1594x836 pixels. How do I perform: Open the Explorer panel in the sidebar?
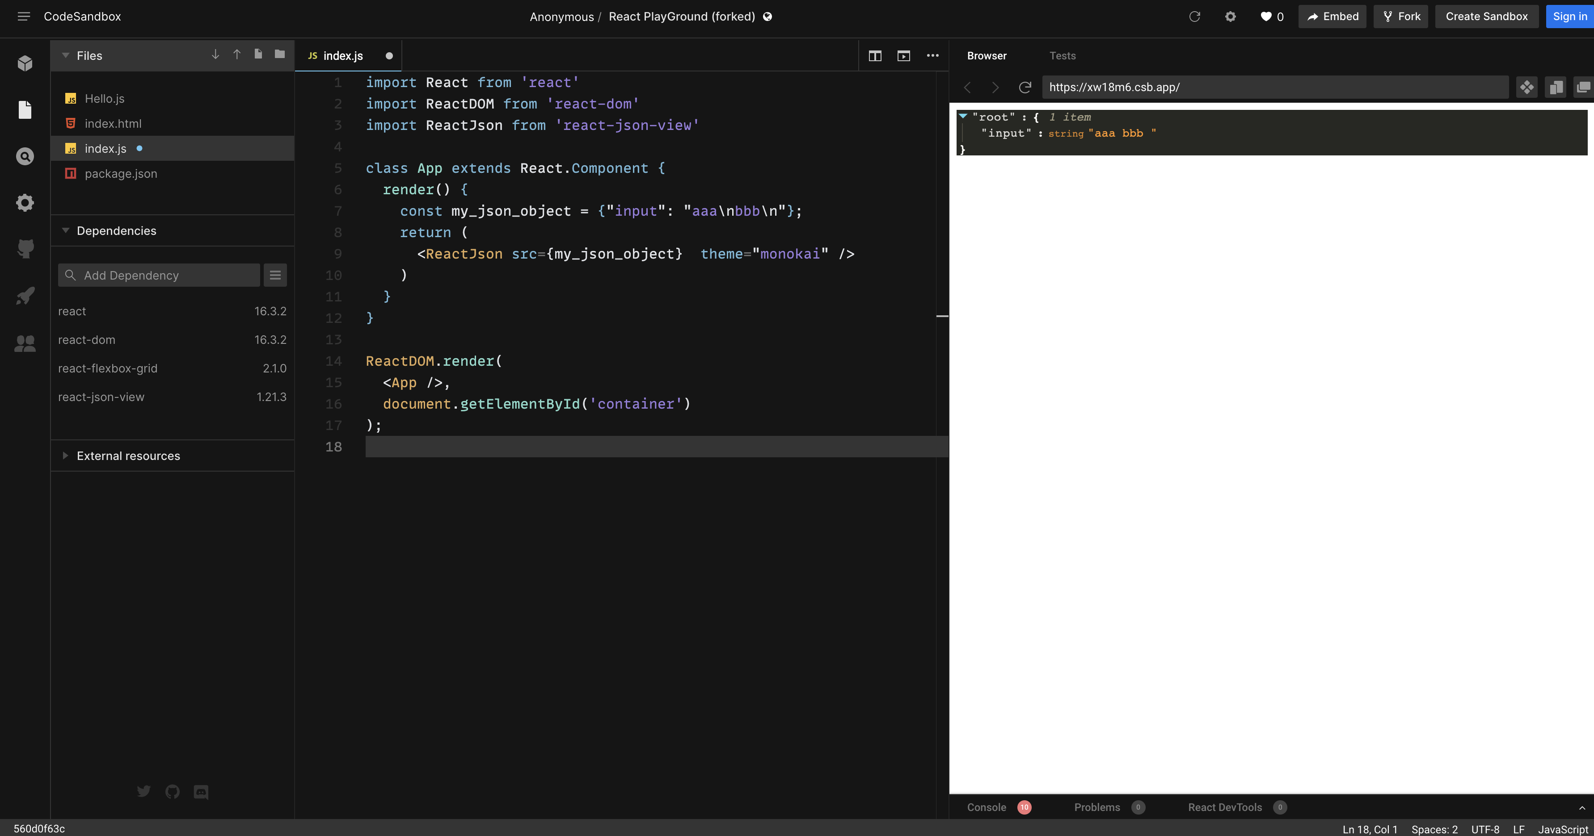(25, 109)
